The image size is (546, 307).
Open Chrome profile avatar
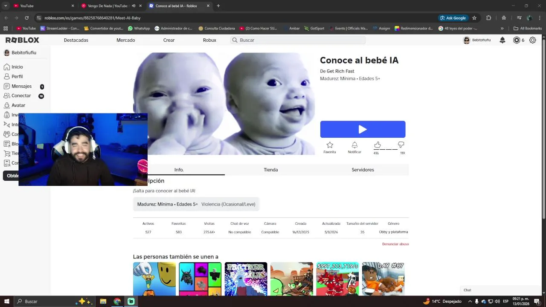(529, 18)
